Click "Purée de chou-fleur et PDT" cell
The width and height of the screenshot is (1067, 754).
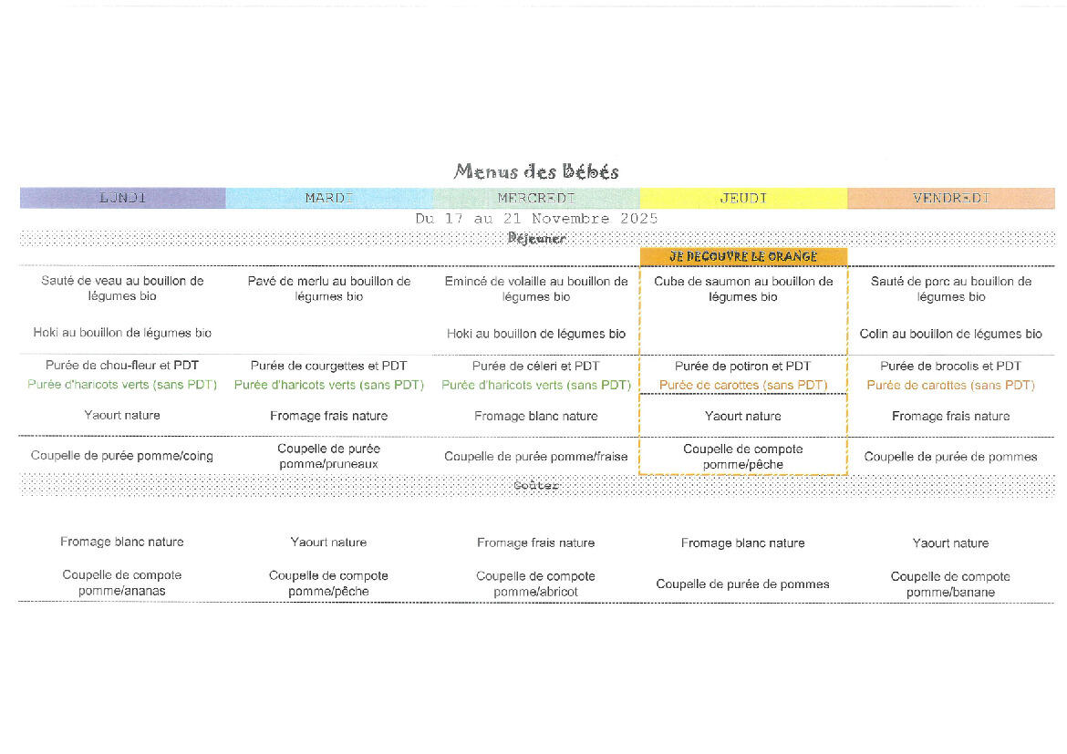[x=122, y=367]
